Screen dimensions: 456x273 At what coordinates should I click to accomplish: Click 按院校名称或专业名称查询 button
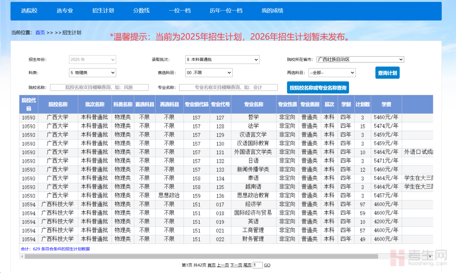(318, 87)
